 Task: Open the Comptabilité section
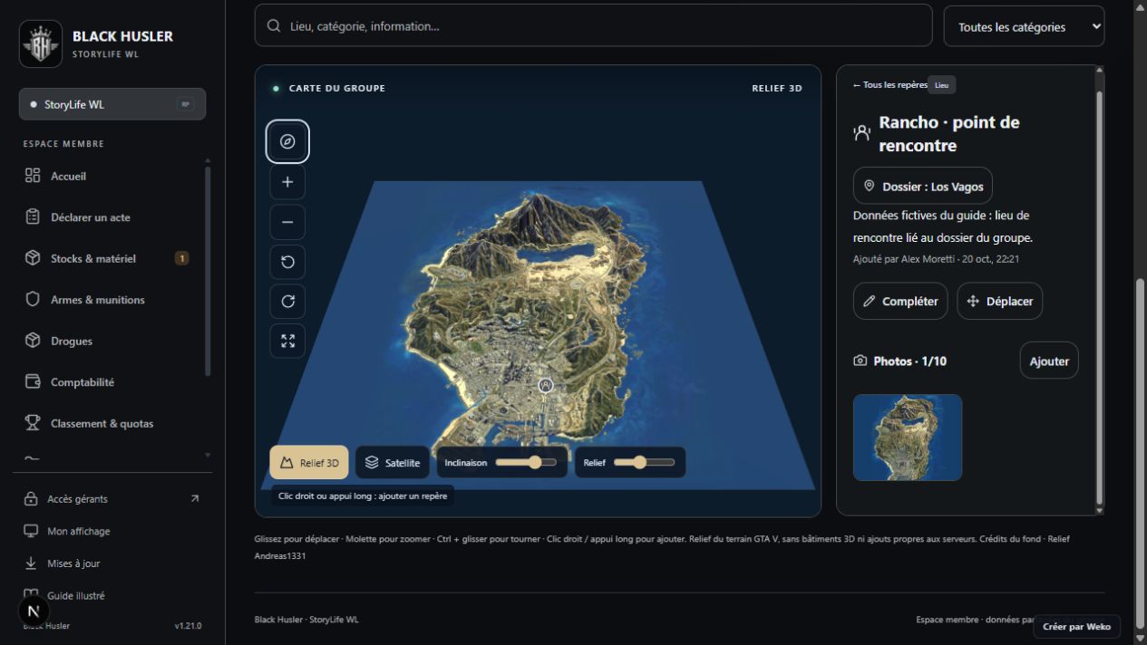[x=112, y=382]
